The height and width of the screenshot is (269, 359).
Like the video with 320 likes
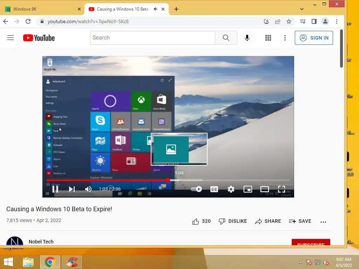pos(201,221)
